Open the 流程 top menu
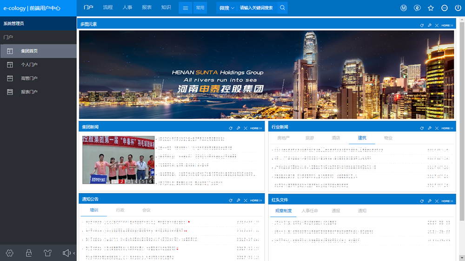Viewport: 465px width, 261px height. coord(108,7)
